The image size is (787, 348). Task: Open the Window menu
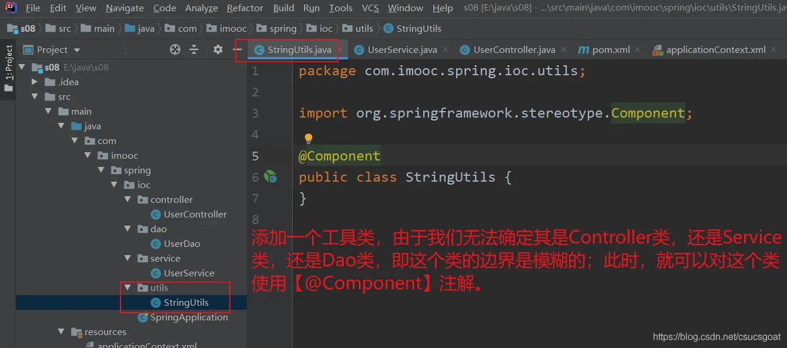pyautogui.click(x=406, y=8)
